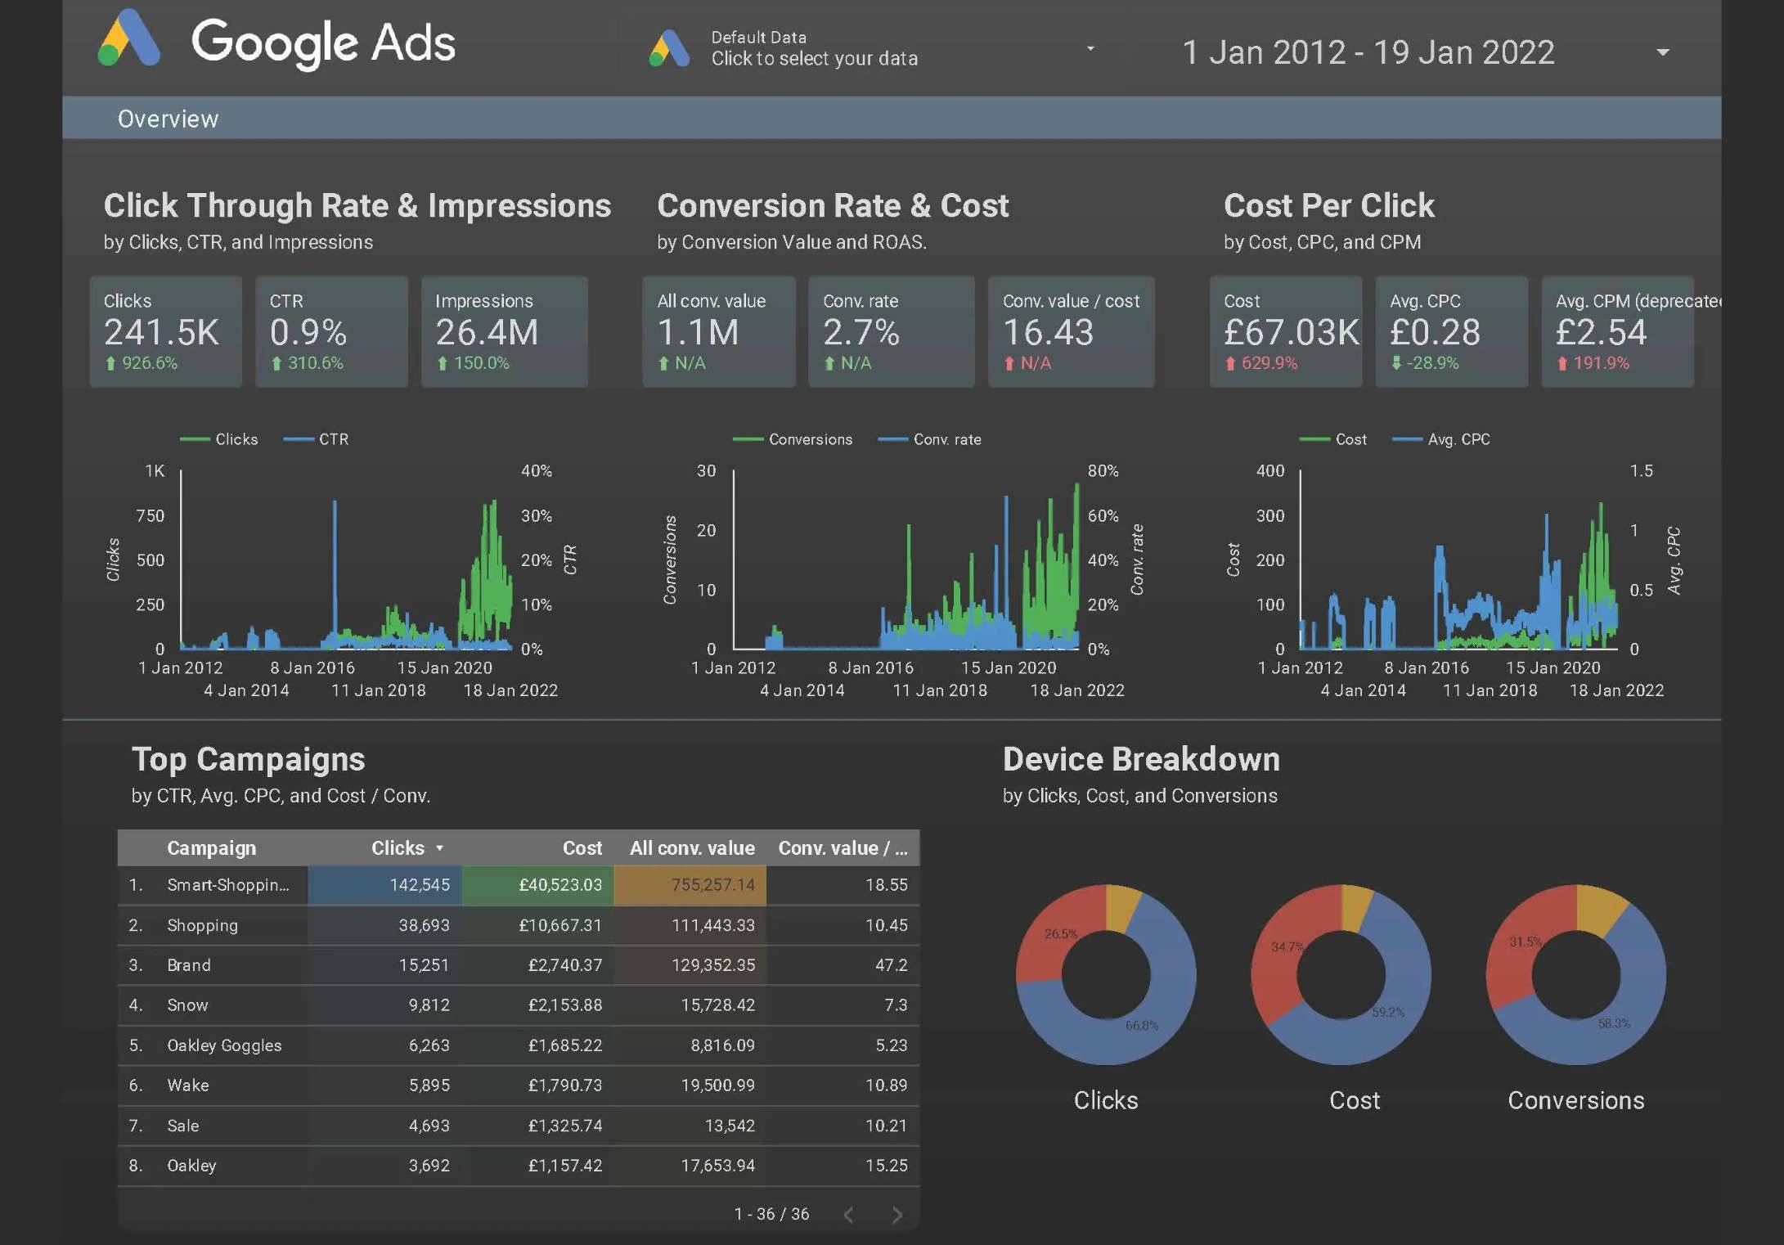Select the Sale campaign row
1784x1245 pixels.
519,1126
